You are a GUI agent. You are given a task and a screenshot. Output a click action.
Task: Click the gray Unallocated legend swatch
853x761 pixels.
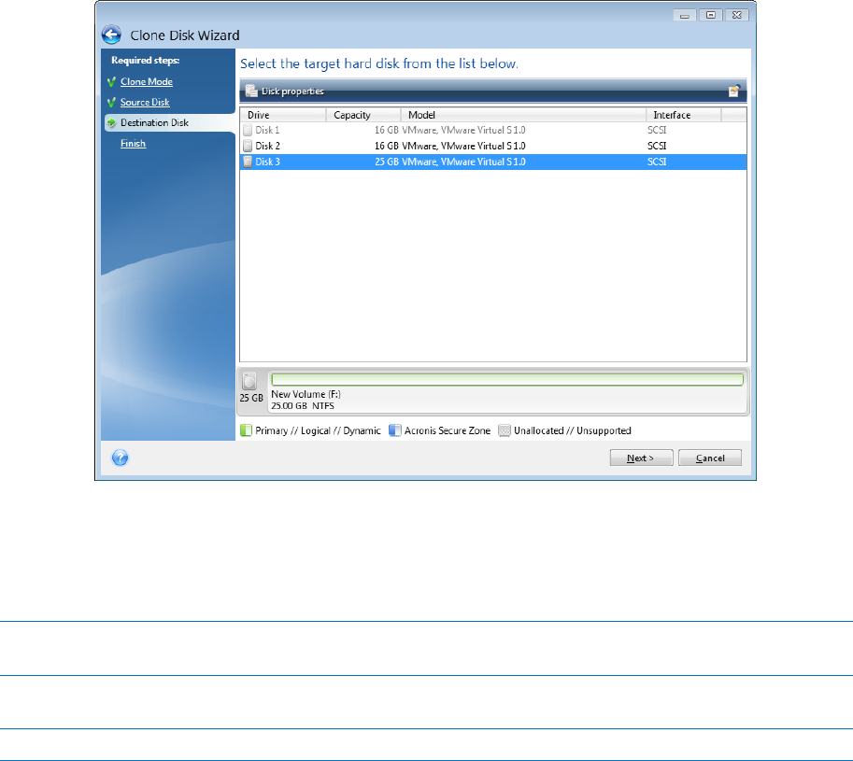tap(505, 430)
